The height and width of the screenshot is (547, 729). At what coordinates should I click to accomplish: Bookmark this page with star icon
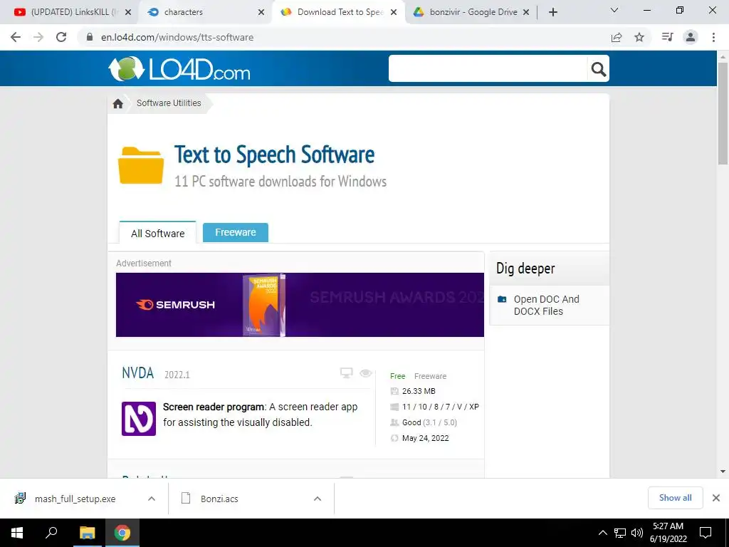(x=639, y=37)
